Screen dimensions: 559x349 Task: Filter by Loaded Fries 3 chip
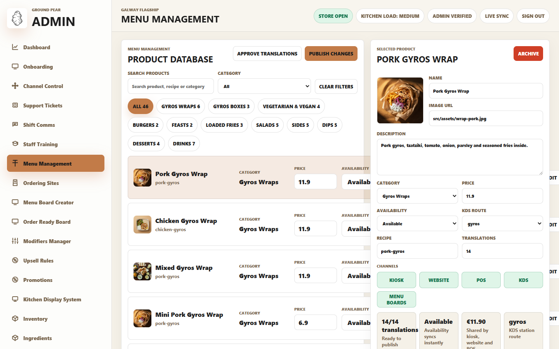tap(224, 125)
